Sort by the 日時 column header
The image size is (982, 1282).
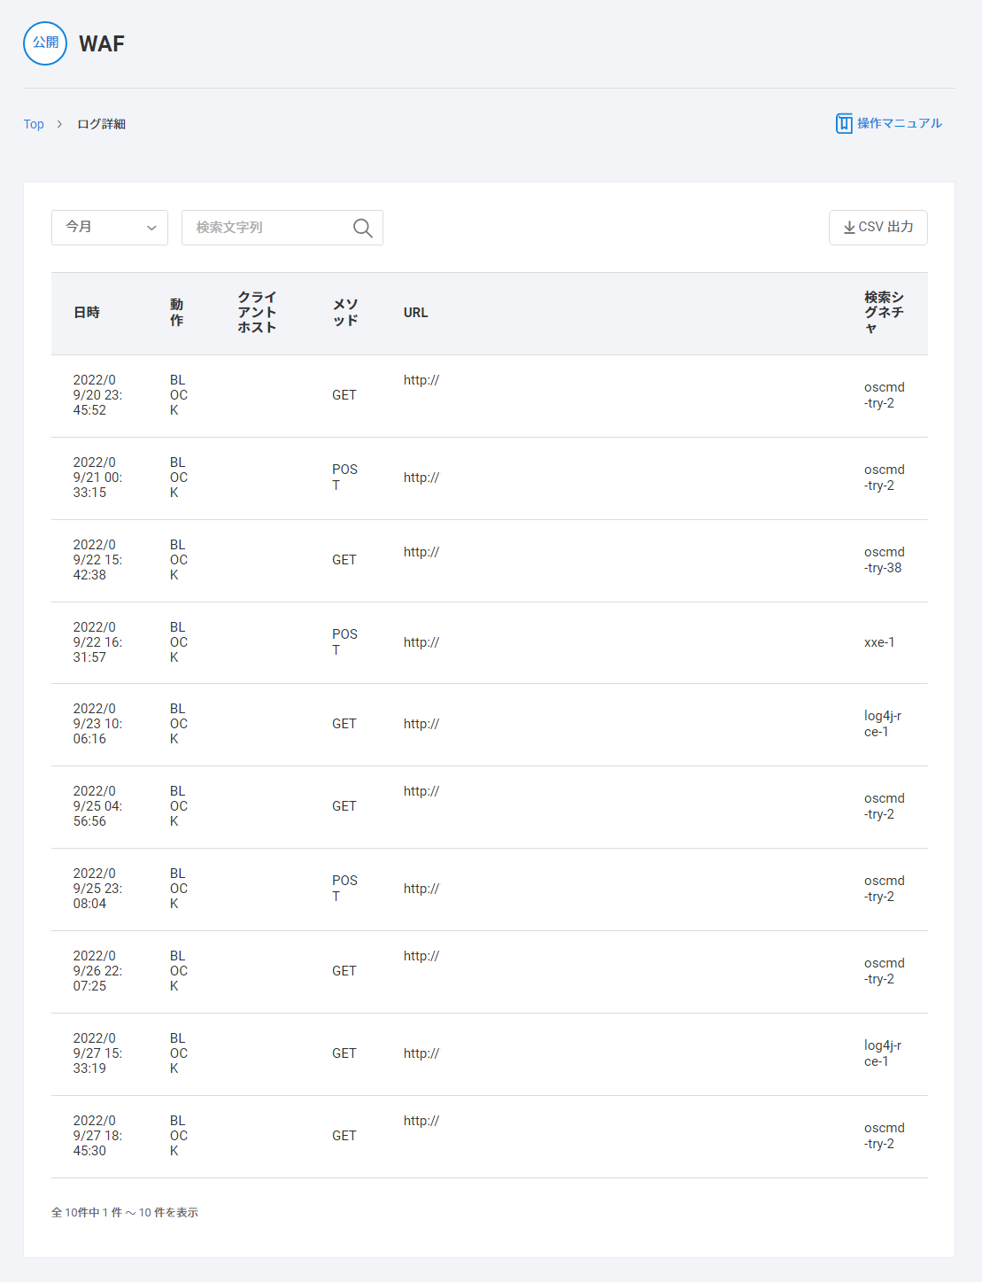click(x=87, y=313)
